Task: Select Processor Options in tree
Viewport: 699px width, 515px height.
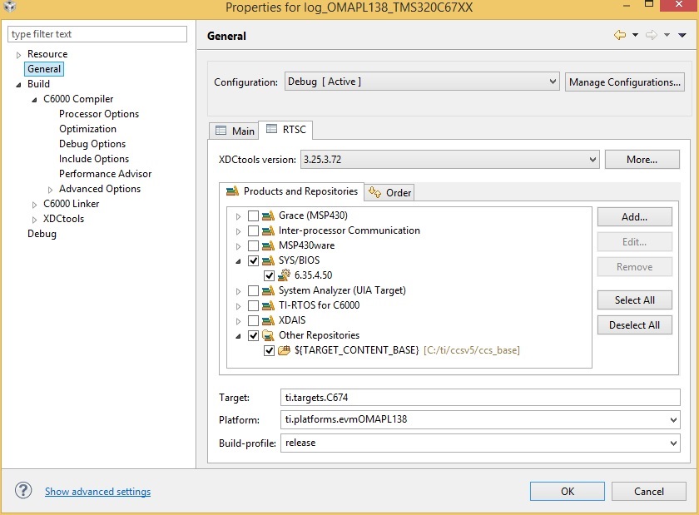Action: click(x=99, y=114)
